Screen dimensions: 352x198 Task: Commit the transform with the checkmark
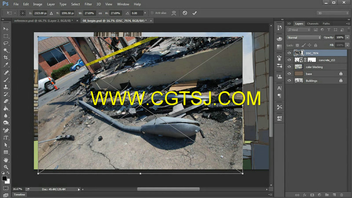194,13
